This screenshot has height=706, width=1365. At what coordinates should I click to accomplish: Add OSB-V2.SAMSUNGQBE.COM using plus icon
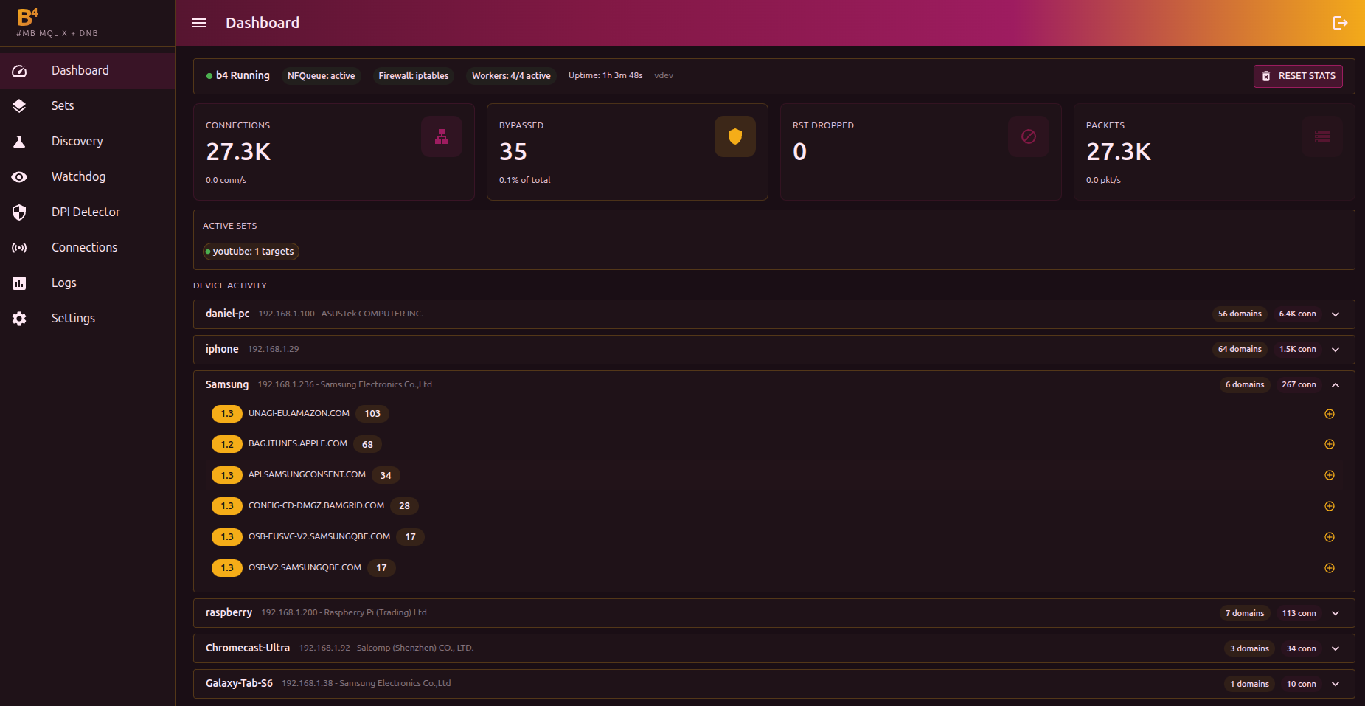(x=1329, y=568)
